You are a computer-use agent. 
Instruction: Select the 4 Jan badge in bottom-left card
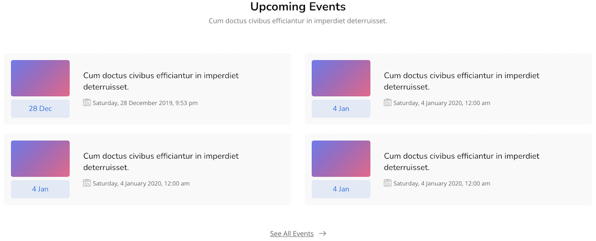(x=40, y=189)
